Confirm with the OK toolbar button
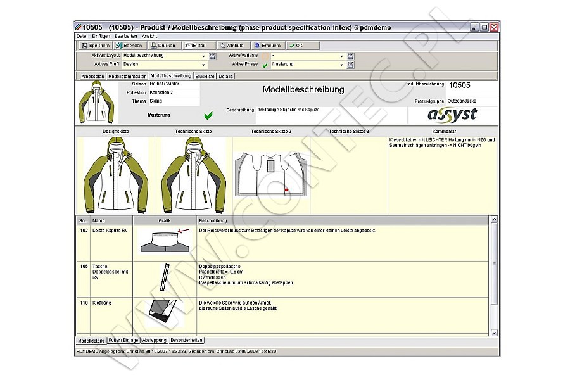Viewport: 570px width, 380px height. point(303,46)
